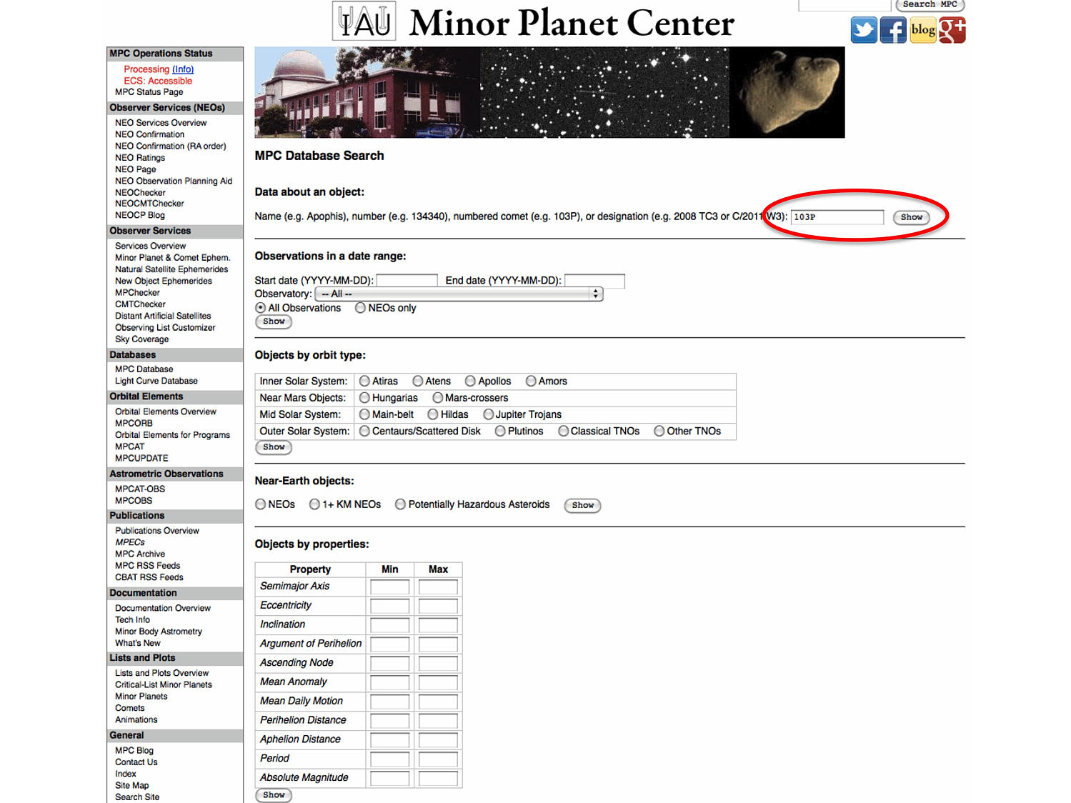Open MPCORB under Orbital Elements
The height and width of the screenshot is (803, 1071).
coord(134,423)
